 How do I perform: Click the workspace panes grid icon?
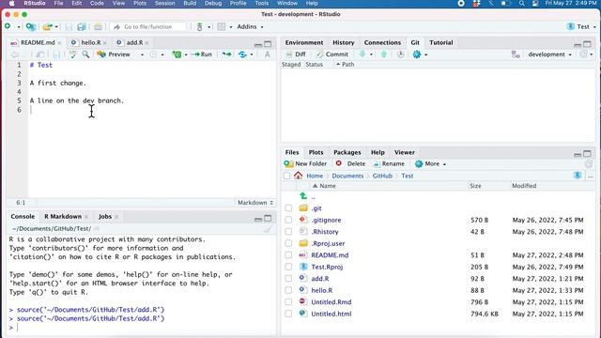[222, 26]
